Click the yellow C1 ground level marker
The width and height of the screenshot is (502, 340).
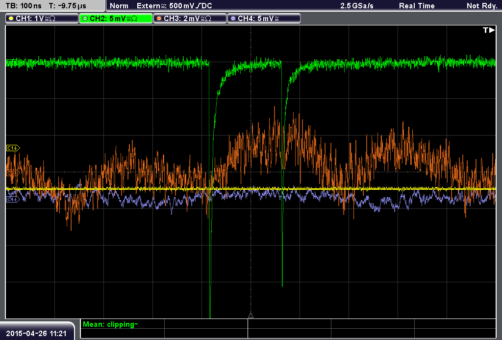(13, 148)
